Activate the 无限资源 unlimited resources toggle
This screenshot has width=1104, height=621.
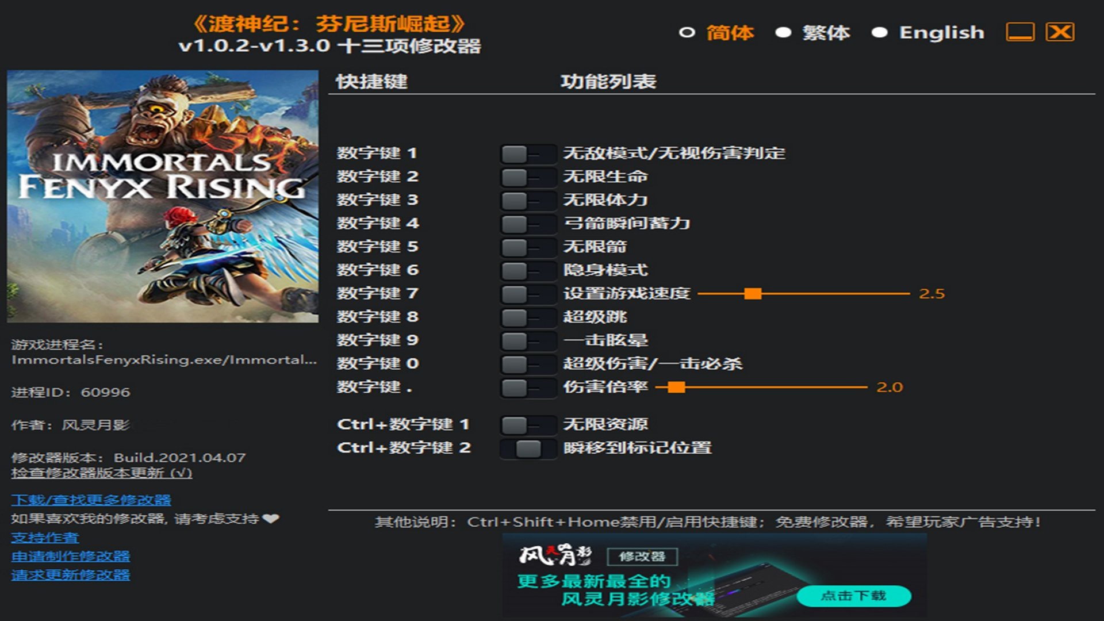(527, 425)
